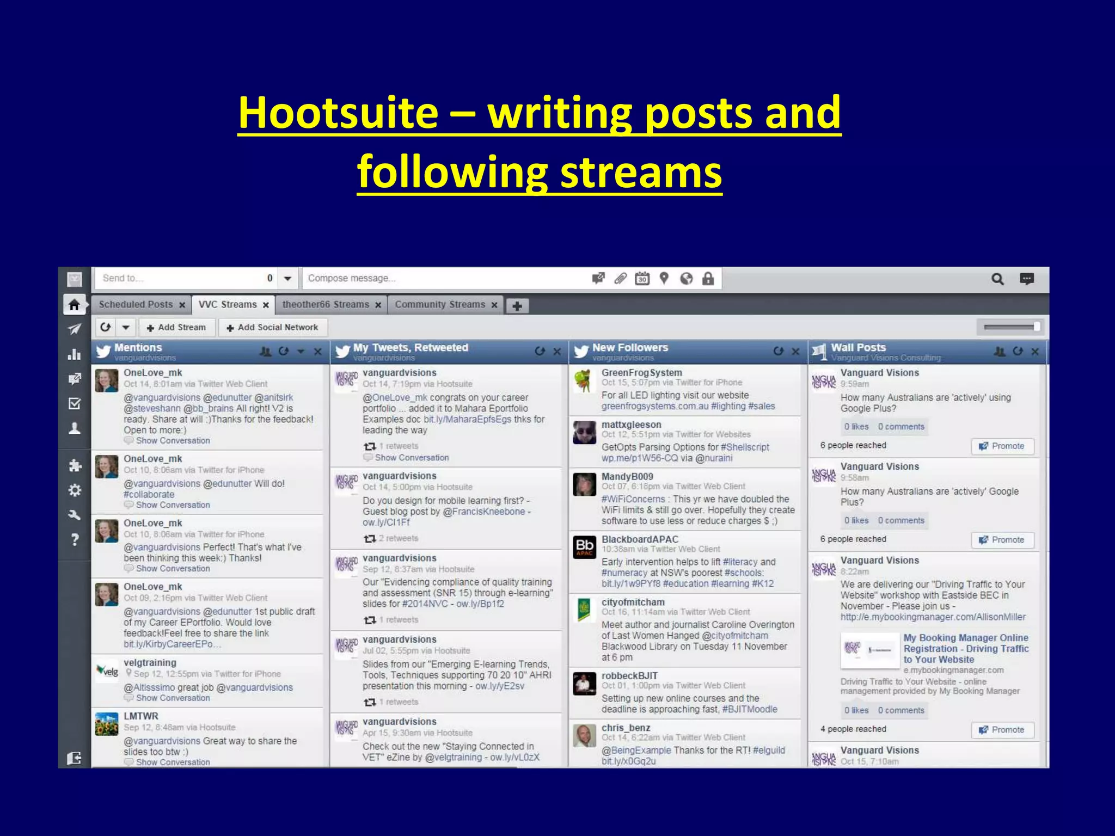
Task: Open the Mentions stream options dropdown
Action: click(301, 352)
